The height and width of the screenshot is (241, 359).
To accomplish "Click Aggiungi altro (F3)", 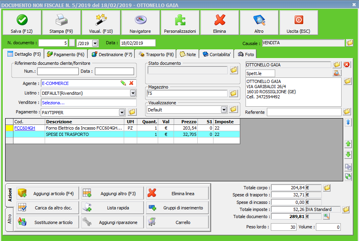I will coord(113,194).
